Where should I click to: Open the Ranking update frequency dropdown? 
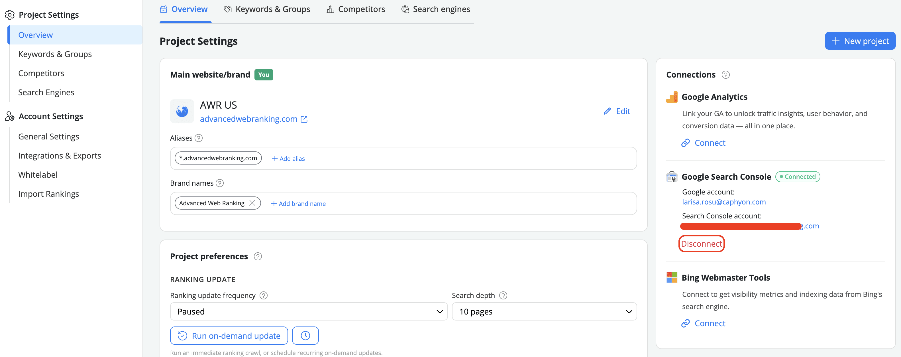(309, 311)
